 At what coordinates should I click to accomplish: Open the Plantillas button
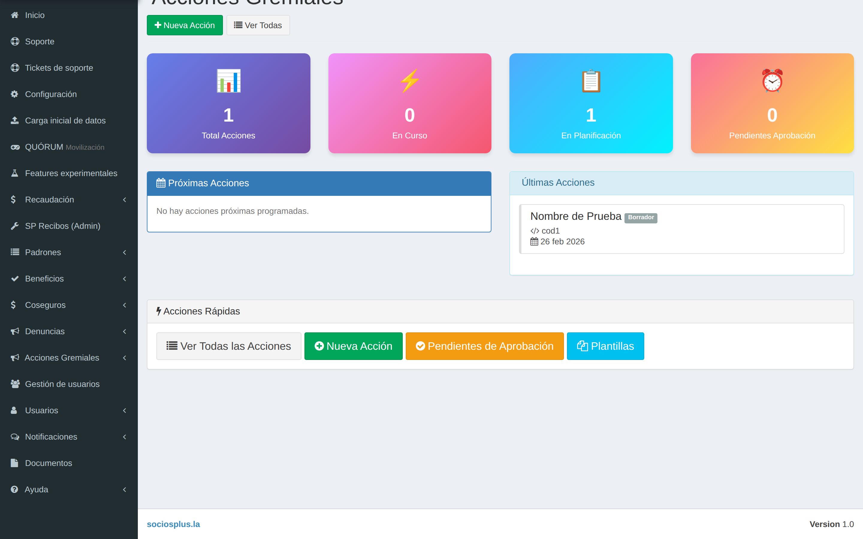pos(606,346)
